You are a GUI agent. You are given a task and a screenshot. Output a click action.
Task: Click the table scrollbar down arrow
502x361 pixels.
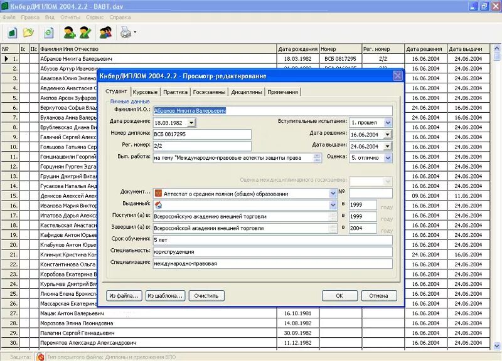coord(496,346)
